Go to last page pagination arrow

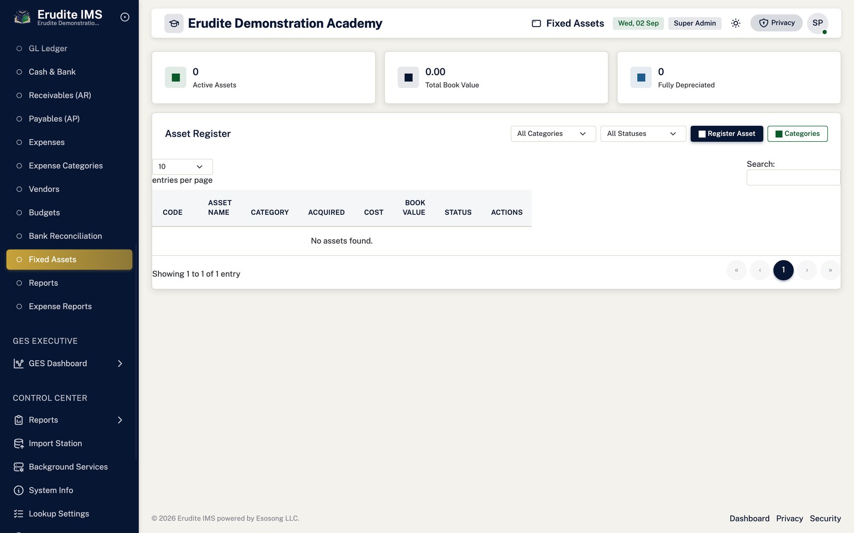pyautogui.click(x=831, y=270)
